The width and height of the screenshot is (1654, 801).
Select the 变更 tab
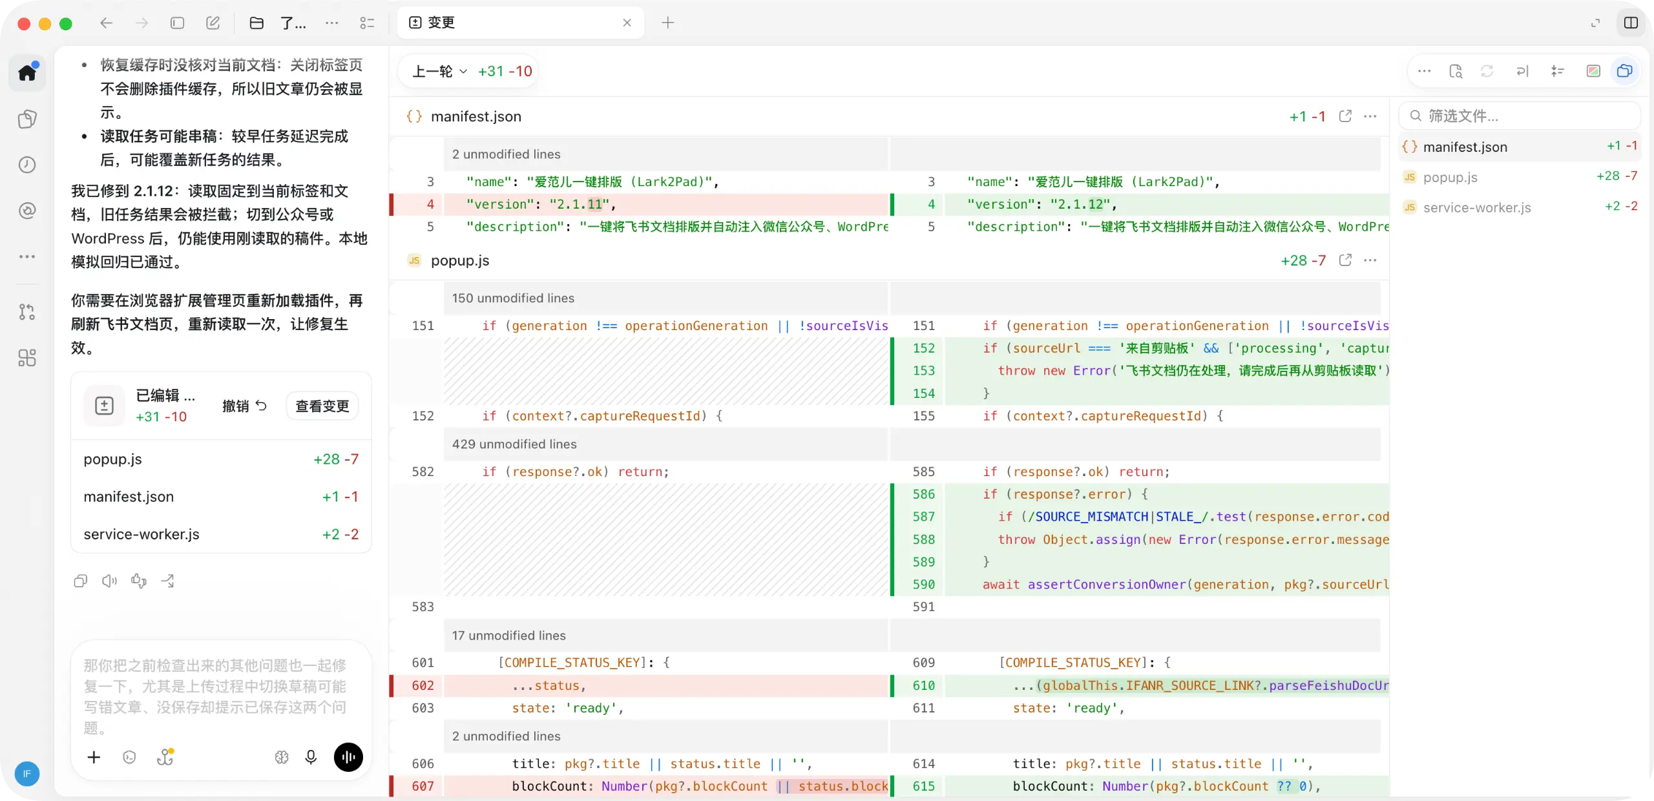520,23
